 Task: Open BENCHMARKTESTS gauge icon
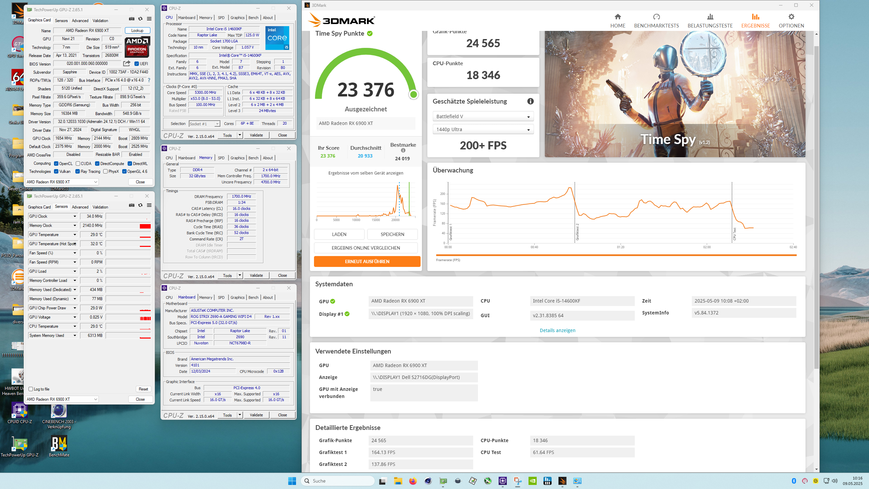point(657,17)
